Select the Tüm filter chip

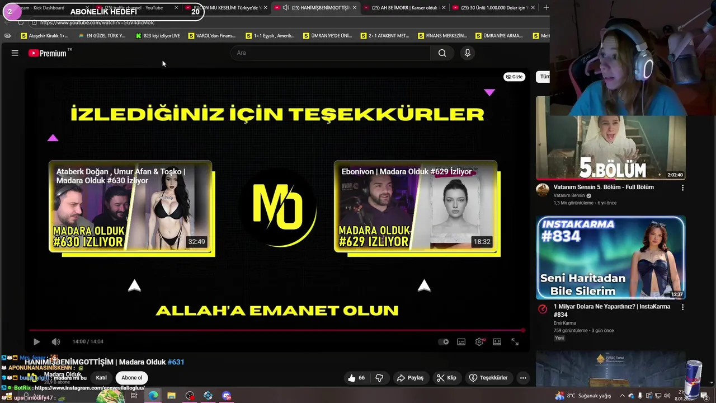tap(544, 77)
